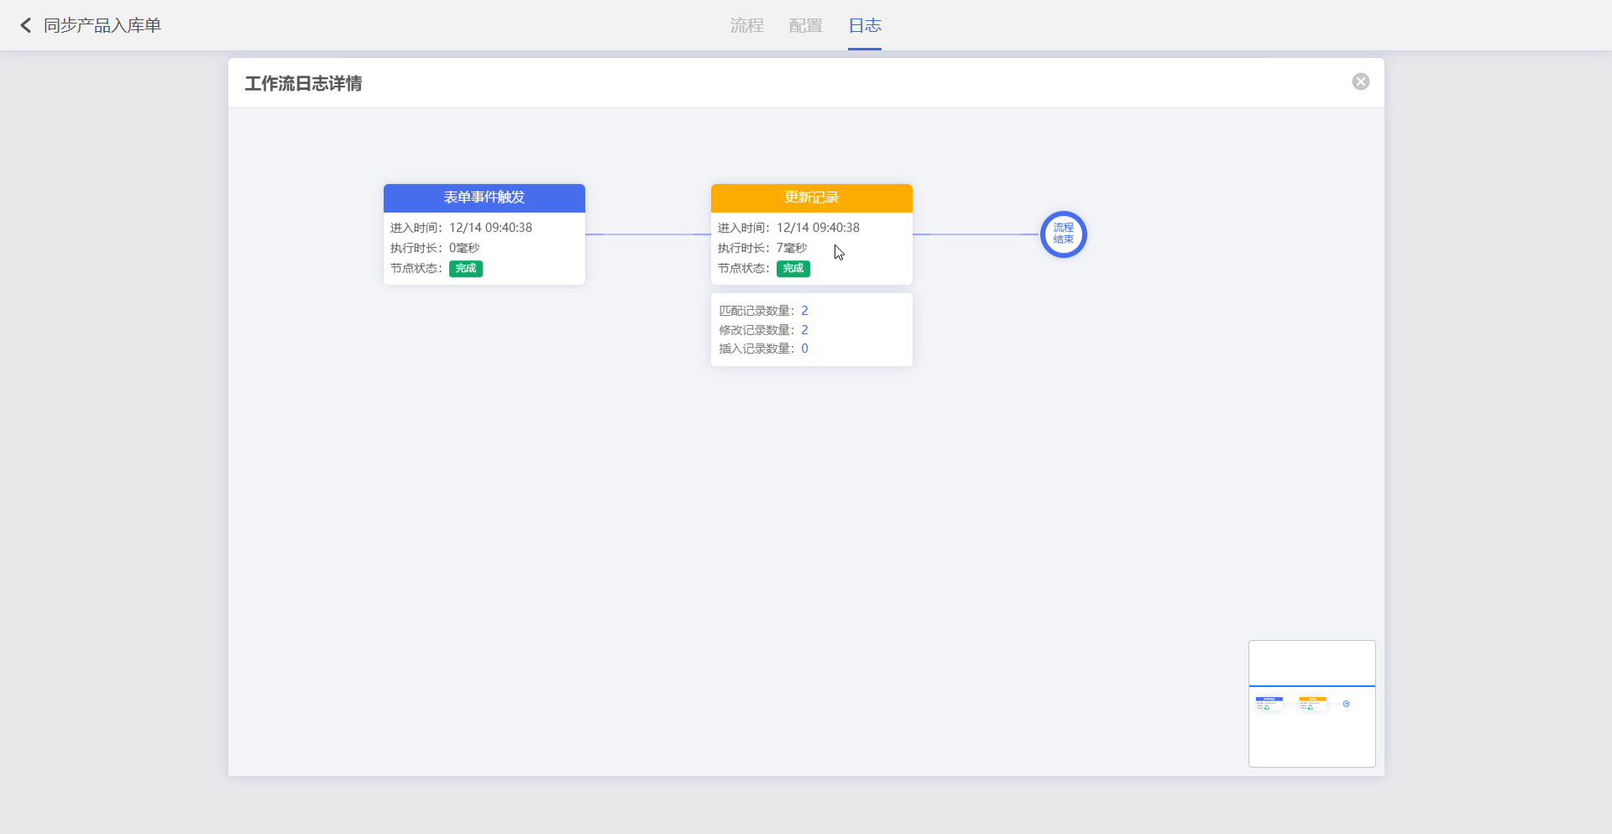
Task: Click the 插入记录数量 label
Action: click(x=756, y=349)
